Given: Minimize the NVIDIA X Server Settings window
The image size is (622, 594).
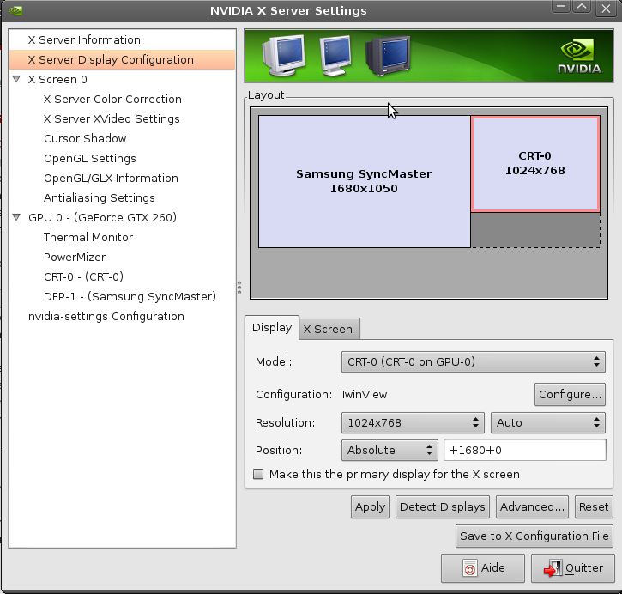Looking at the screenshot, I should (561, 7).
